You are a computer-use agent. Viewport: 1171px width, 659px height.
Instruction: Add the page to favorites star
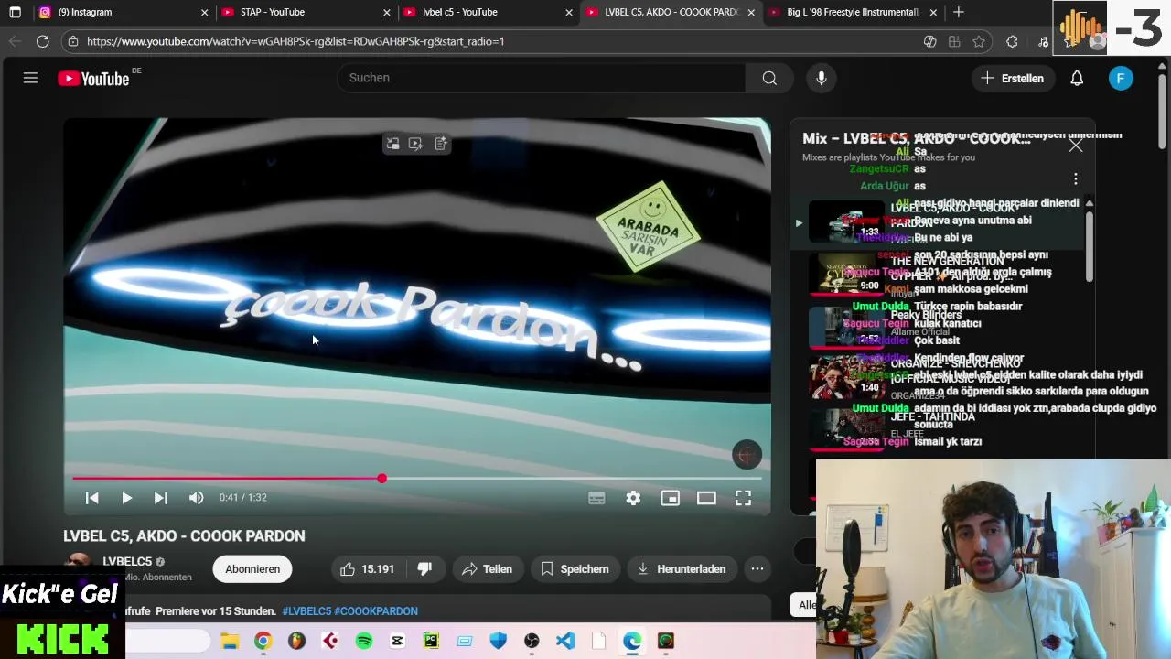tap(979, 41)
